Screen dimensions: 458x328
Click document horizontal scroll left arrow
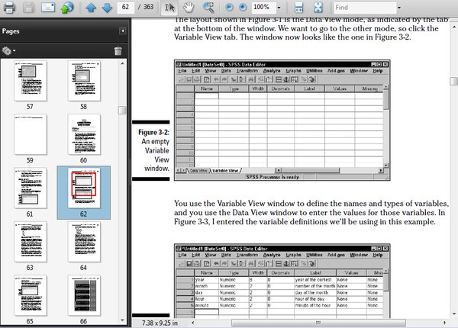tap(193, 323)
